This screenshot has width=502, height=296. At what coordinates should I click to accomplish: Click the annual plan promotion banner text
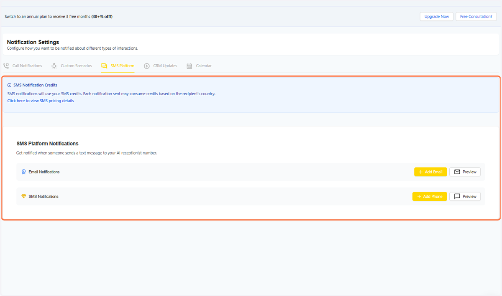coord(59,17)
